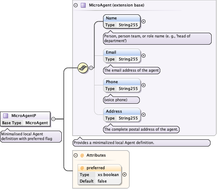The image size is (217, 189).
Task: Click the @ icon beside Attributes header
Action: coord(82,155)
